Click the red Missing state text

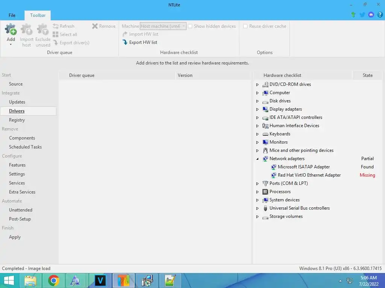(x=367, y=175)
